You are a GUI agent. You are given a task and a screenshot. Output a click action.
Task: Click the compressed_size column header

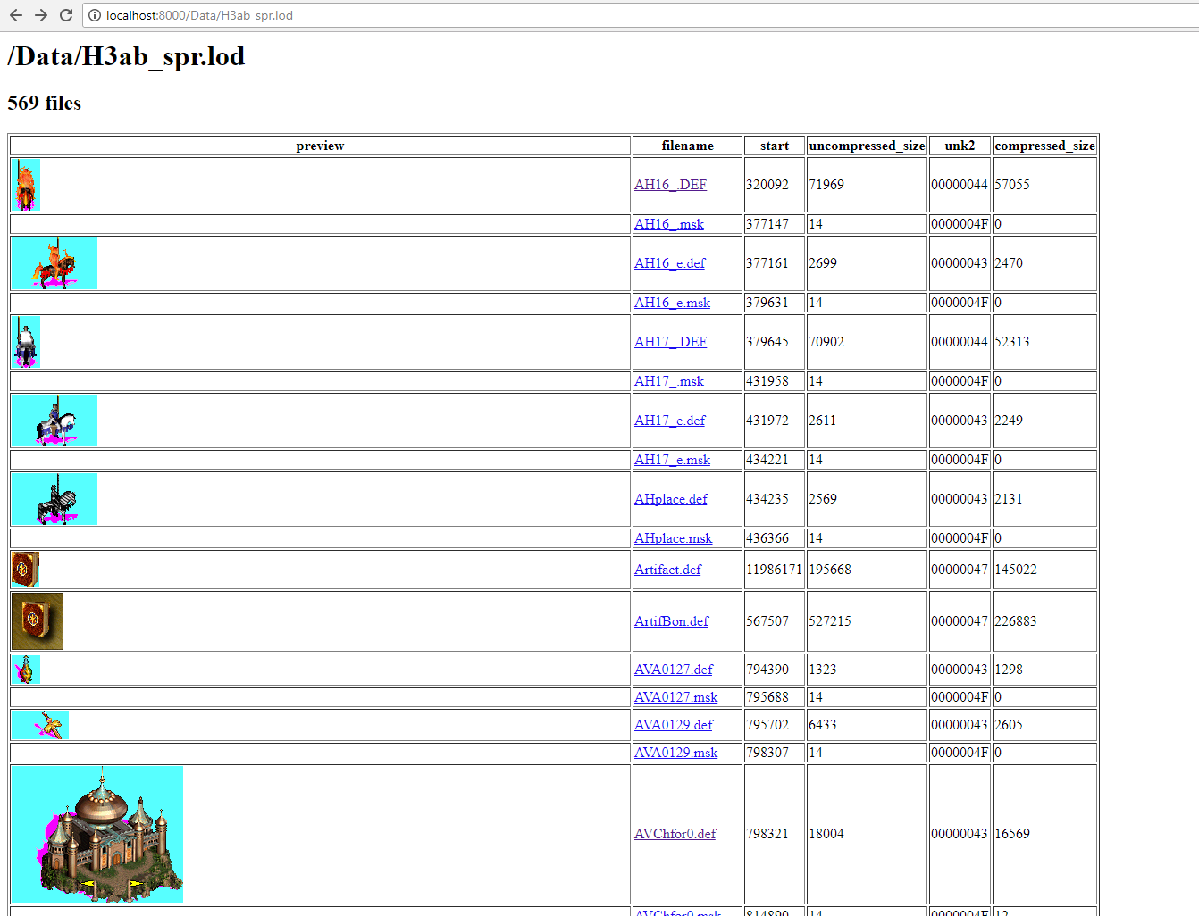coord(1044,146)
